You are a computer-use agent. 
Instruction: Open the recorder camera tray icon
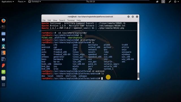(157, 2)
